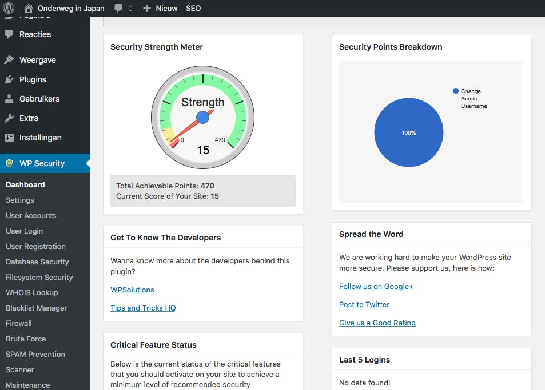Viewport: 545px width, 390px height.
Task: Click the Instellingen sliders icon
Action: 9,138
